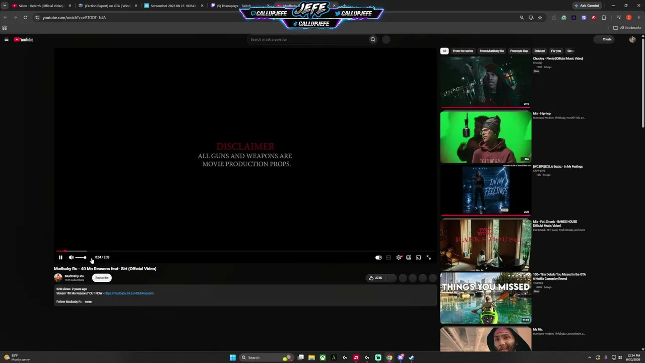The height and width of the screenshot is (363, 645).
Task: Expand the description with the more button
Action: click(x=88, y=301)
